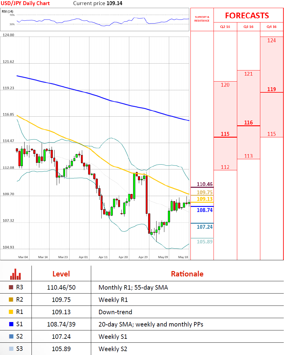Screen dimensions: 284x355
Task: Click the Q4 forecast mean value 119
Action: pyautogui.click(x=271, y=89)
